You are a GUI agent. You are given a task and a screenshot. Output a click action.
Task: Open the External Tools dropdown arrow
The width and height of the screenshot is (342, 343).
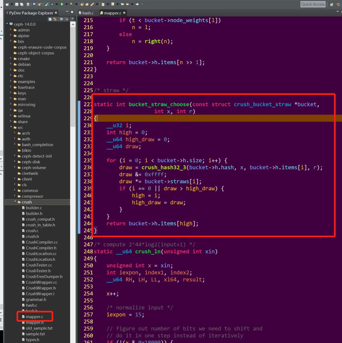pyautogui.click(x=76, y=4)
